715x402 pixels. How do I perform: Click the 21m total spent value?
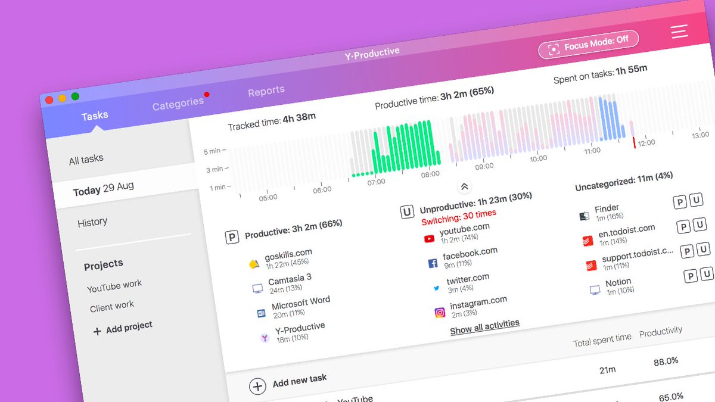pos(608,370)
